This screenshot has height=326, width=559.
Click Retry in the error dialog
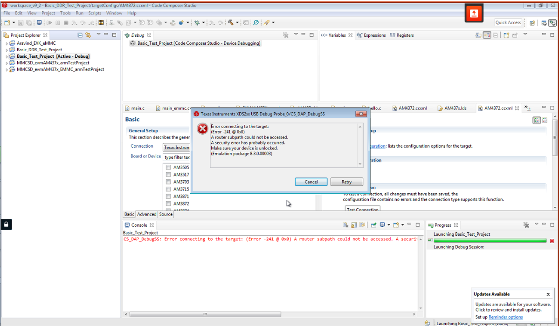346,182
